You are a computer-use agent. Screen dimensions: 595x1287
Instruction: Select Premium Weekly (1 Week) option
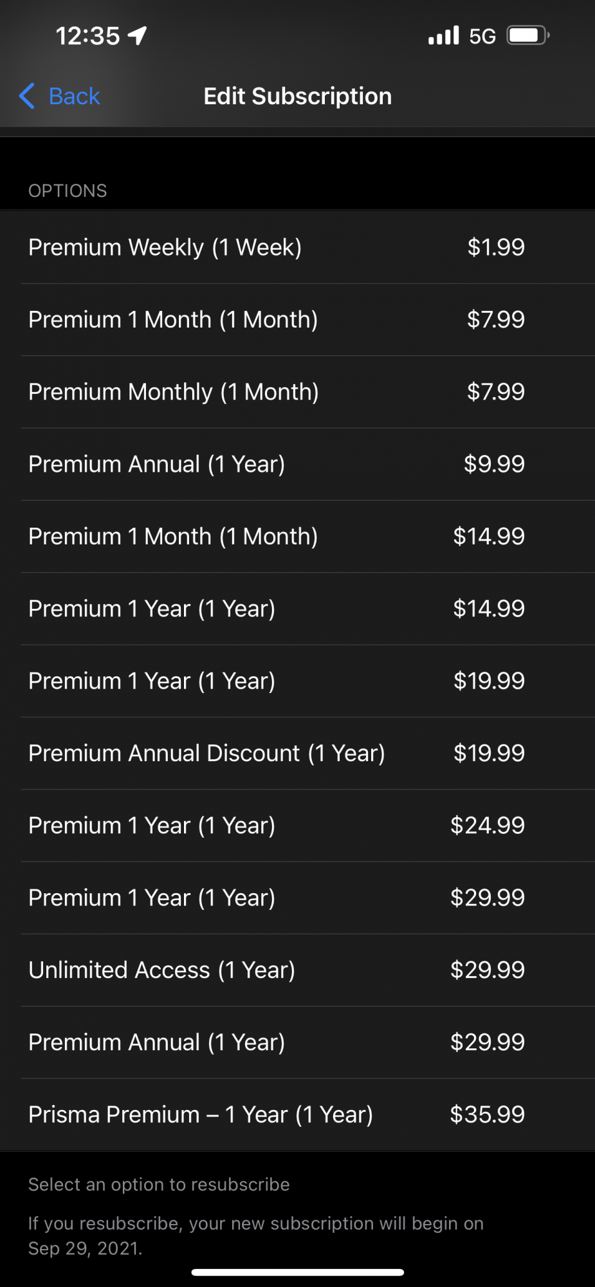pyautogui.click(x=297, y=247)
